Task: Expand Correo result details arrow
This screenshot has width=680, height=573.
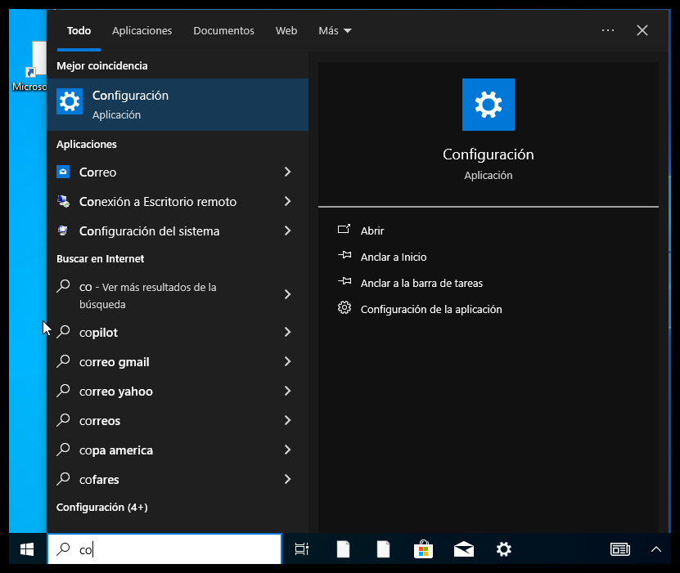Action: click(287, 172)
